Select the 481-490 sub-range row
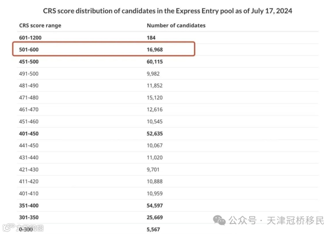The height and width of the screenshot is (234, 335). (29, 86)
